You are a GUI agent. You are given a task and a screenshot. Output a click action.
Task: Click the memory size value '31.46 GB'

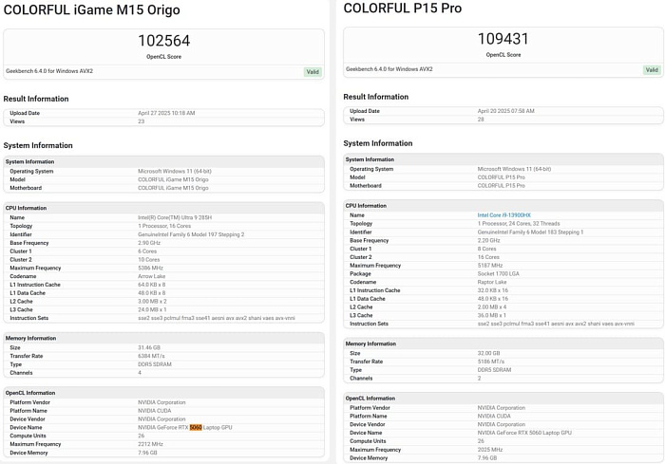pyautogui.click(x=149, y=348)
